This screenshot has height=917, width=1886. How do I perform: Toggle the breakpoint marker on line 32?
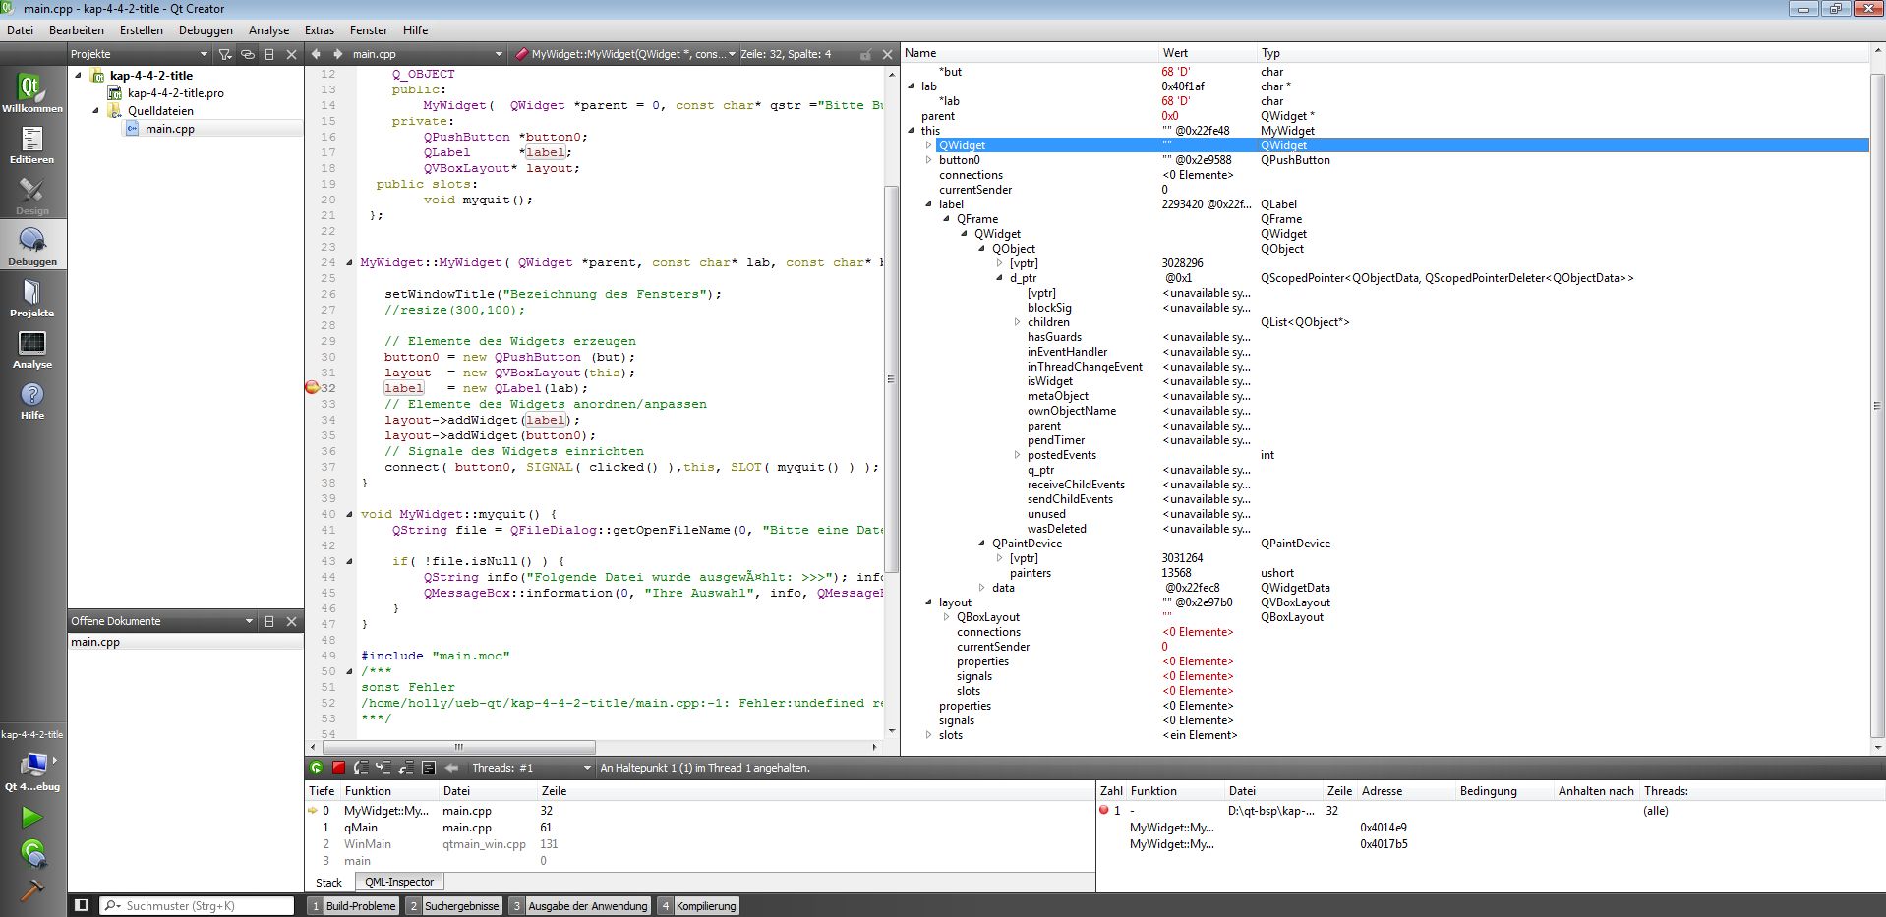coord(312,388)
